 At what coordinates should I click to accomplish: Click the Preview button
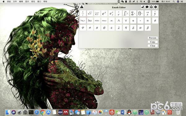point(153,38)
